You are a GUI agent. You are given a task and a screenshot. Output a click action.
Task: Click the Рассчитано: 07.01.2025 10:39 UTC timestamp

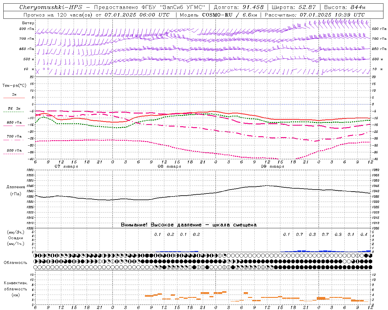pyautogui.click(x=315, y=15)
